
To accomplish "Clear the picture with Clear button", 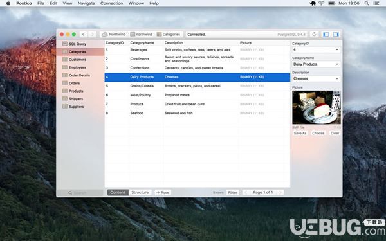I will click(335, 133).
